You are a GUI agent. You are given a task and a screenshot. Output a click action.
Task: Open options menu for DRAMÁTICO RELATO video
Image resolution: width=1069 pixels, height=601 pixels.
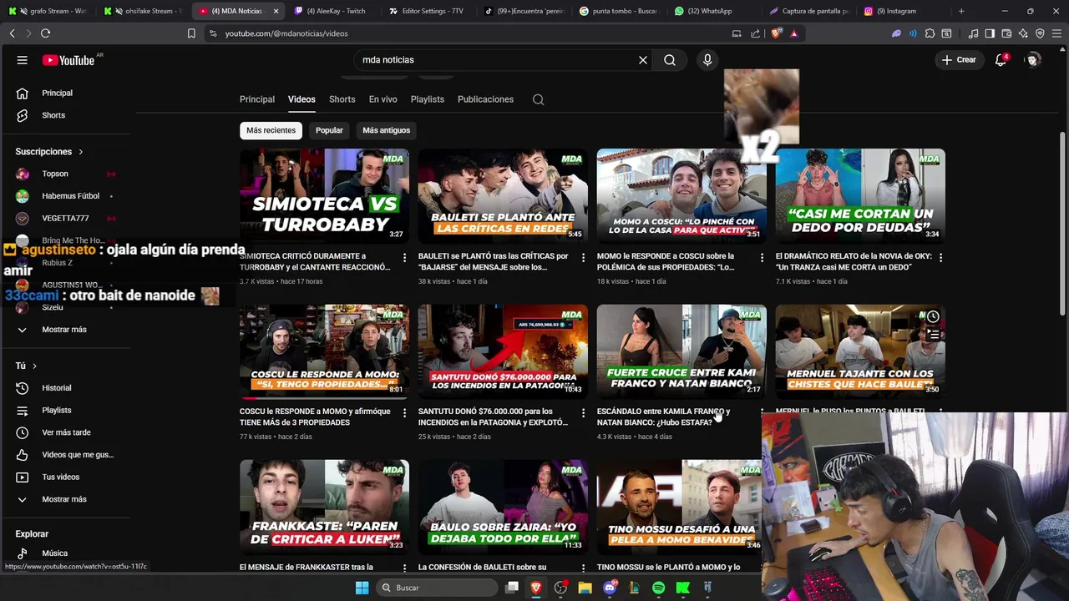pos(940,258)
